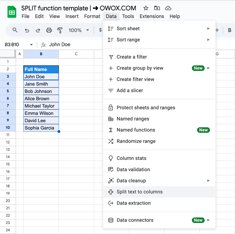Open the Edit menu

click(x=39, y=16)
